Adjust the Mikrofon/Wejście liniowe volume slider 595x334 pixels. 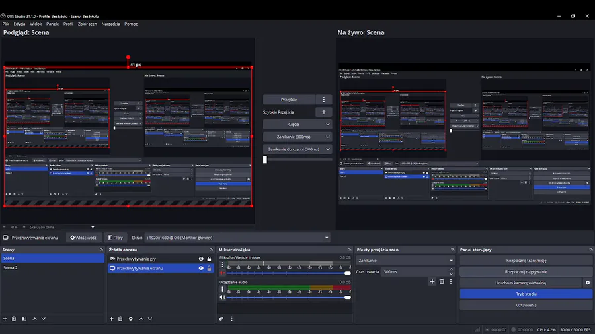[289, 273]
